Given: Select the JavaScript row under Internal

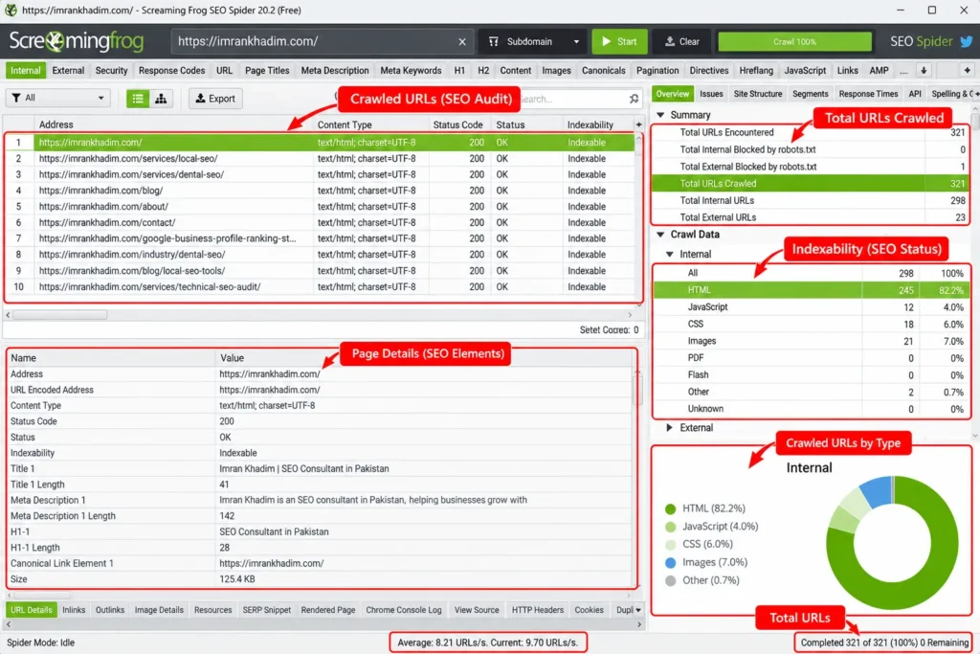Looking at the screenshot, I should click(811, 307).
